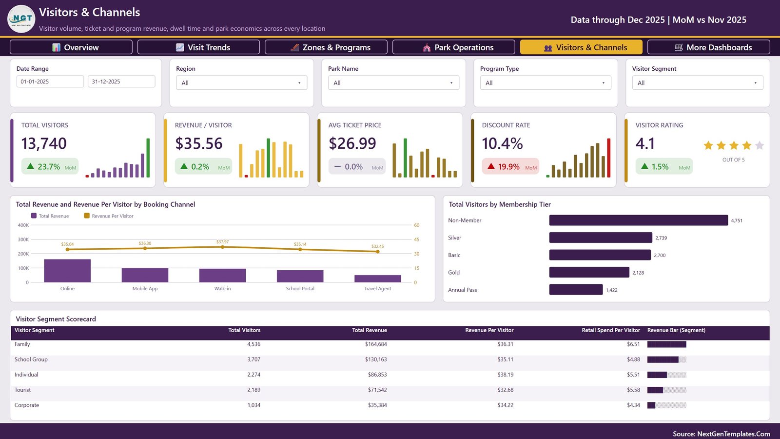Click the Revenue Bar (Segment) header
The image size is (780, 439).
point(676,330)
